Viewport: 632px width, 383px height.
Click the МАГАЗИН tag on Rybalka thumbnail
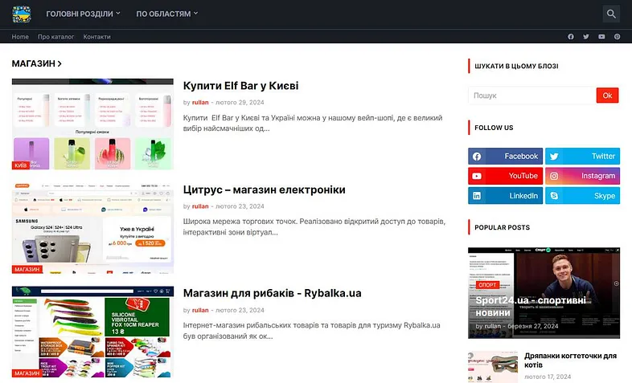(x=27, y=373)
